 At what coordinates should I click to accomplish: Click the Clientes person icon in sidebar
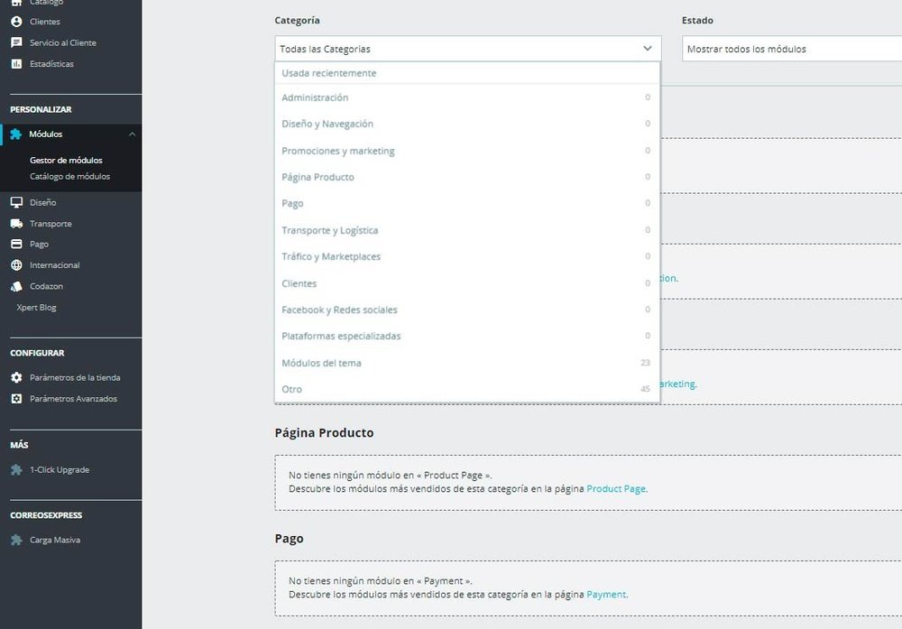pos(16,22)
